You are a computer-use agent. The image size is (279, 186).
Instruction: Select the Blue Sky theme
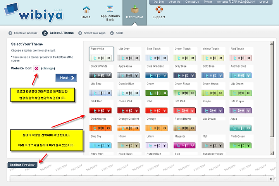[x=101, y=141]
